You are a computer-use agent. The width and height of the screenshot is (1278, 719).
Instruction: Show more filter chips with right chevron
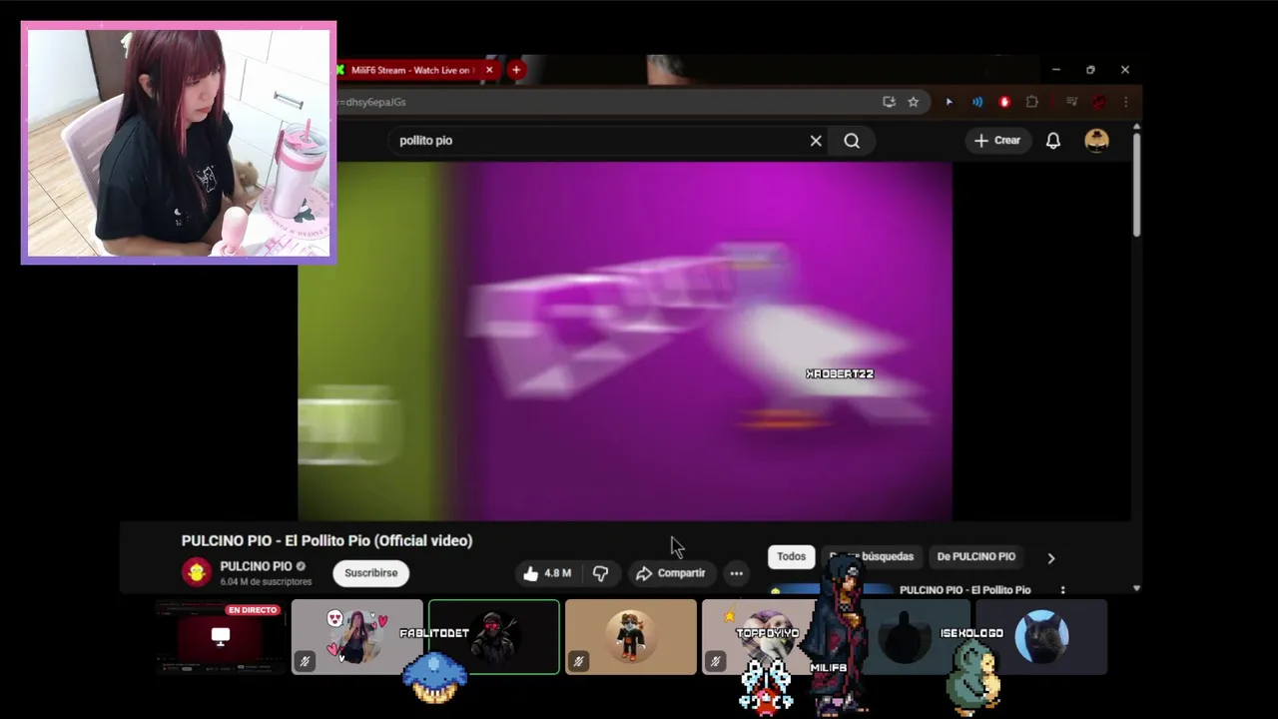click(1050, 558)
